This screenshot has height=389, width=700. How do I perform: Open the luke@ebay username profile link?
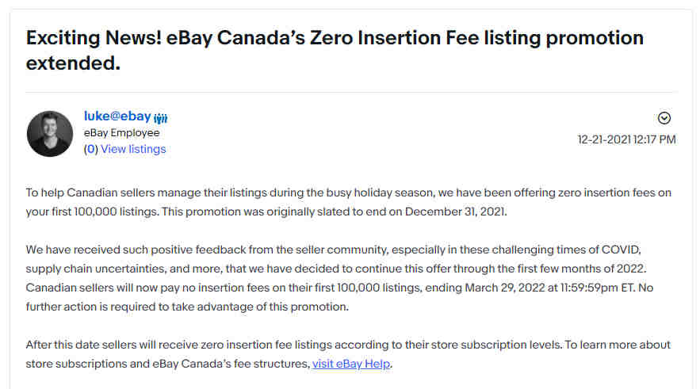[x=117, y=116]
